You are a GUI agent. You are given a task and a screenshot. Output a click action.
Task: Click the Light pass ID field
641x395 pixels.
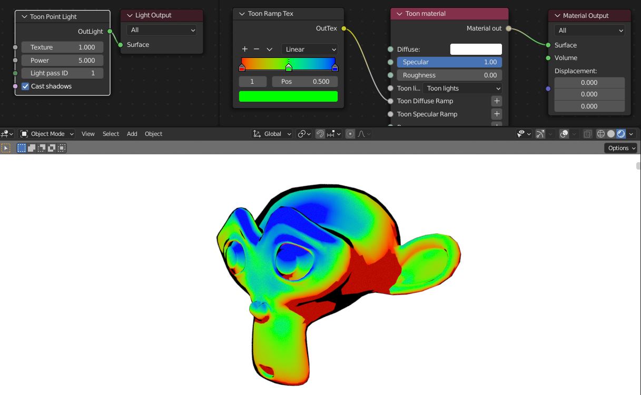62,73
